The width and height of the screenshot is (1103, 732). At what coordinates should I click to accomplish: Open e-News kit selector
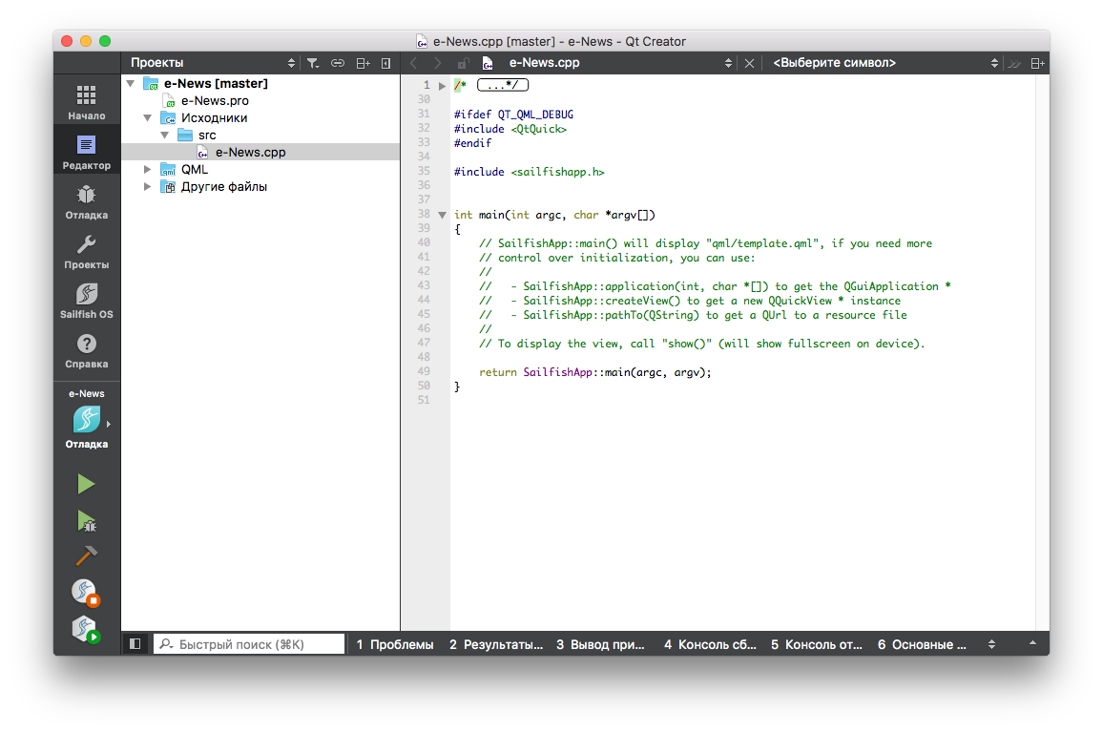point(87,420)
